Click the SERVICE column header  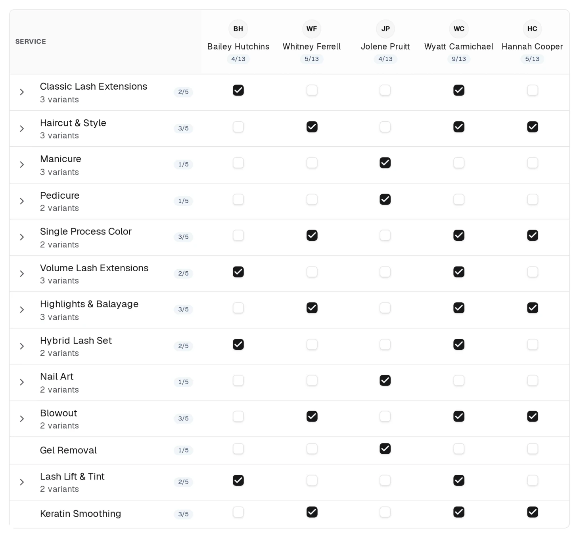tap(31, 42)
